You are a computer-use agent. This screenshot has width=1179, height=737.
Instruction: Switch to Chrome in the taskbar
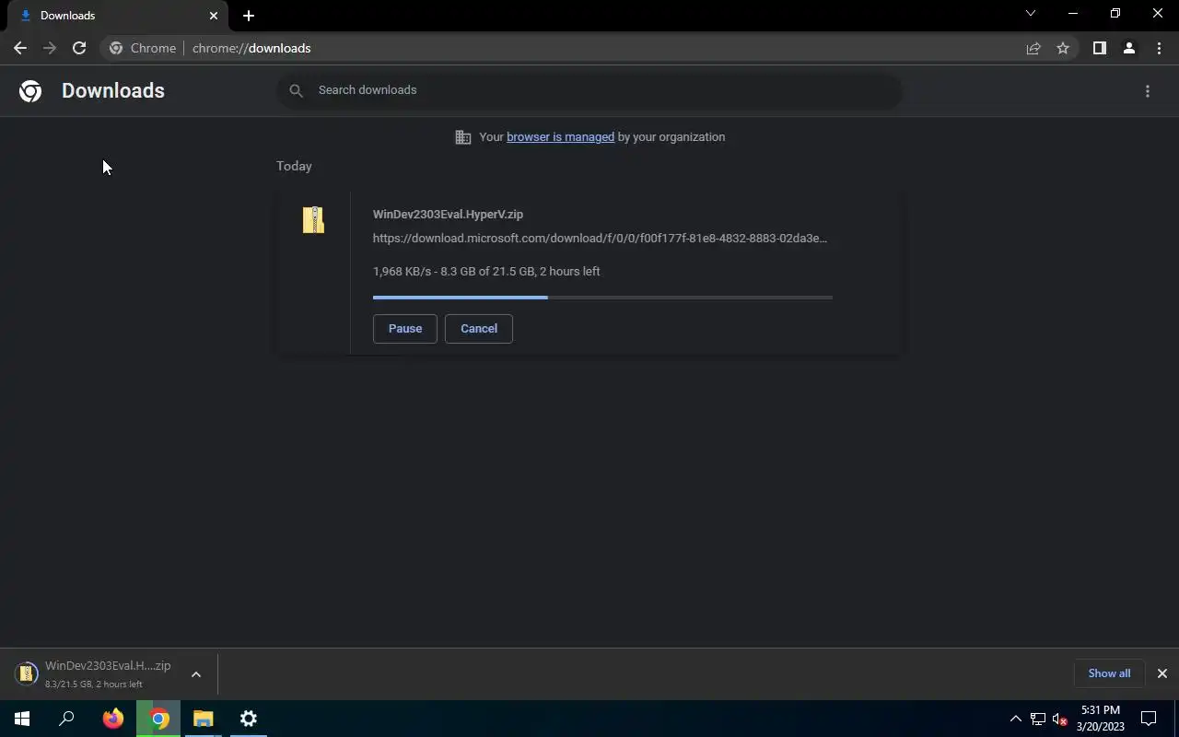pos(159,719)
